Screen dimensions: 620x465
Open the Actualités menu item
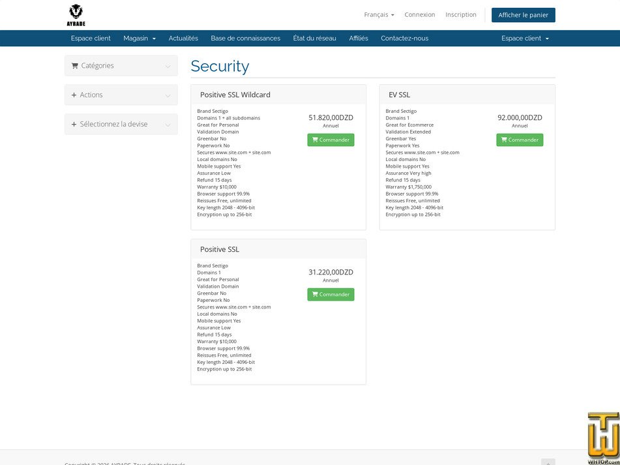click(183, 38)
